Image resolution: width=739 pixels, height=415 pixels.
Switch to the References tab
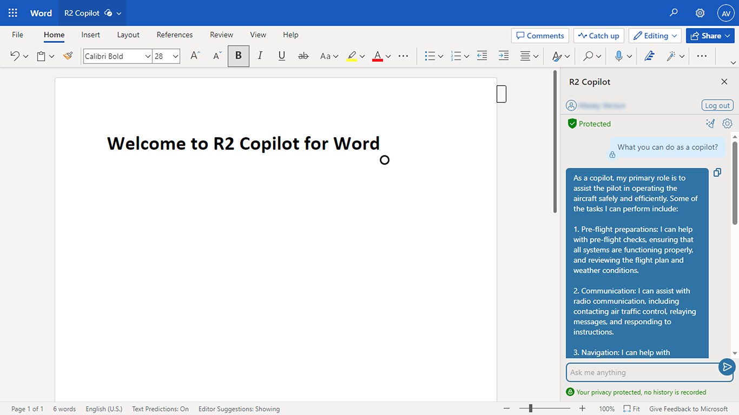pyautogui.click(x=174, y=35)
